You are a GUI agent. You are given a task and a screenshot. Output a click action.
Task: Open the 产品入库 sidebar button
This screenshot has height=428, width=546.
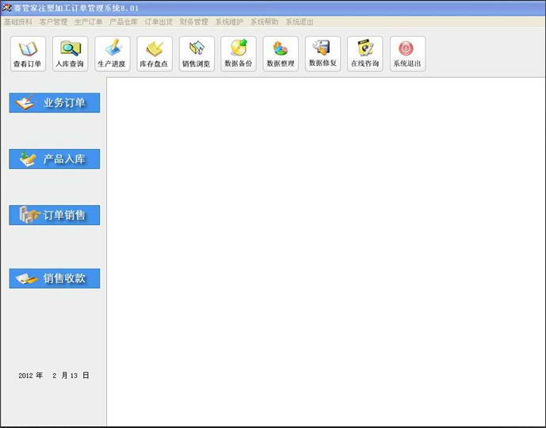tap(55, 159)
